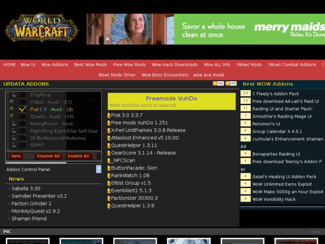Open the ButtonFacade: Sion link
Screen dimensions: 325x244
tap(134, 168)
